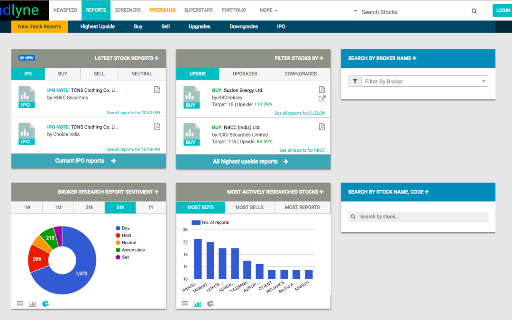Switch to the MOST SELLS tab
512x320 pixels.
point(249,207)
